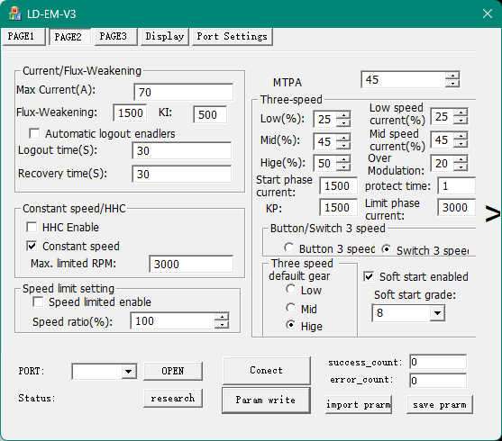Click the Max. limited RPM field
The width and height of the screenshot is (502, 441).
point(191,264)
